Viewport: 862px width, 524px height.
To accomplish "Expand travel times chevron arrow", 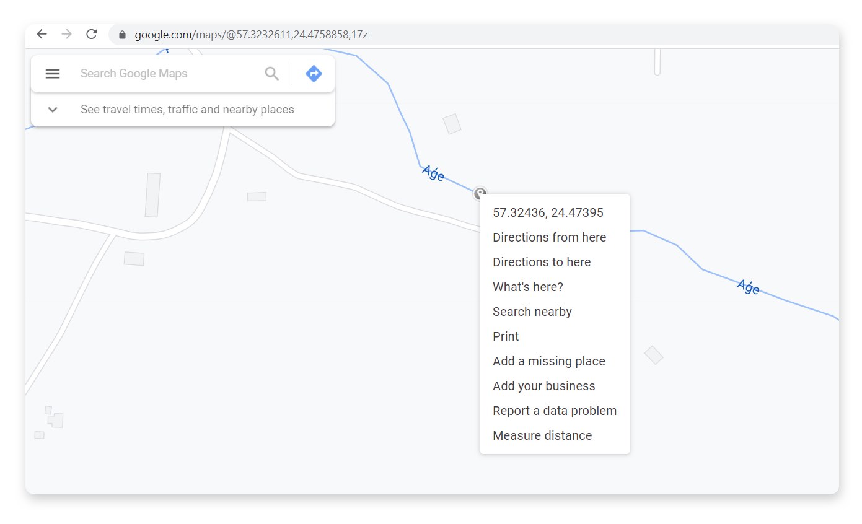I will point(53,110).
